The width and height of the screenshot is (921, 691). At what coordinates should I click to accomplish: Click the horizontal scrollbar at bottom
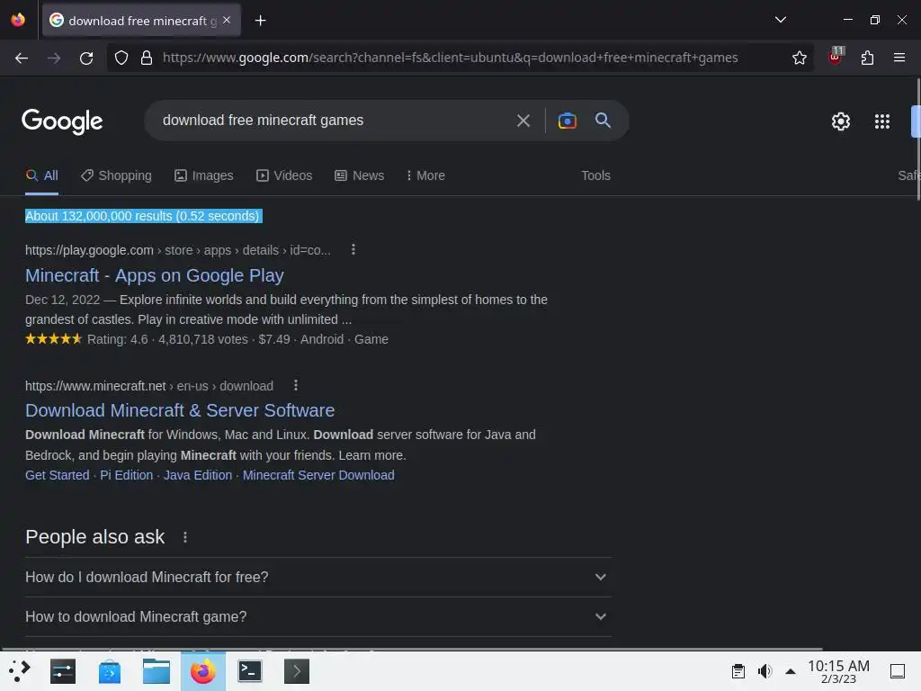pyautogui.click(x=411, y=650)
